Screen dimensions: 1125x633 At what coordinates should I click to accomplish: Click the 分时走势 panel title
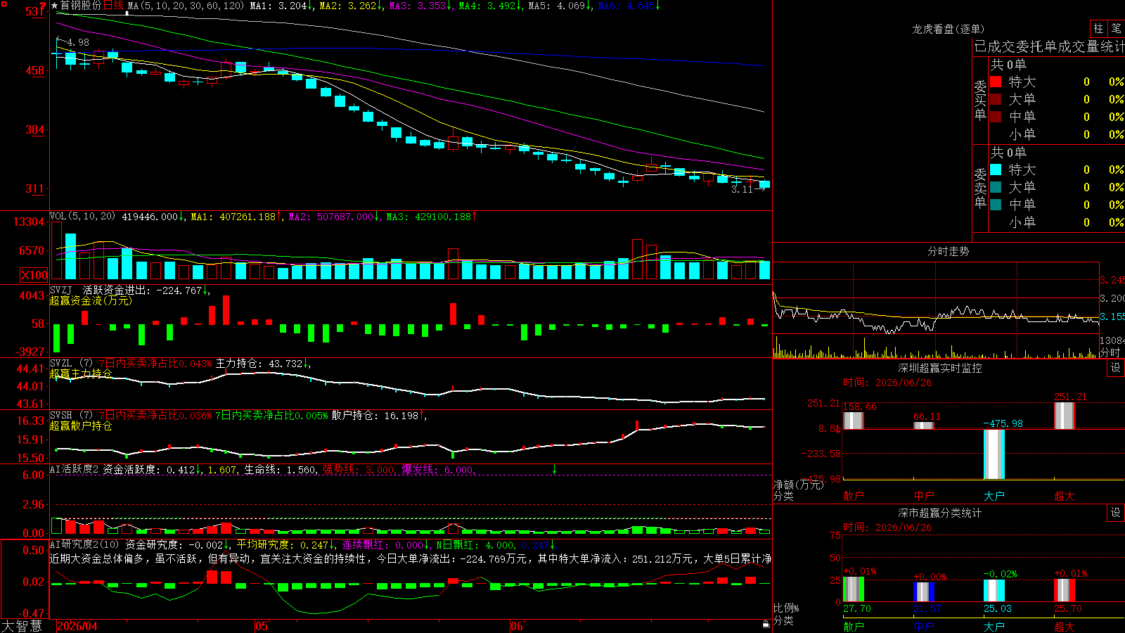click(948, 251)
